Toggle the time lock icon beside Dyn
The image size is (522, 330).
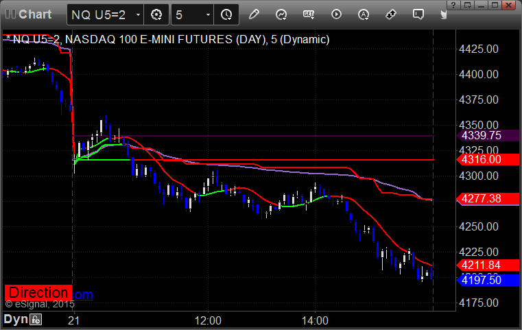[x=36, y=319]
